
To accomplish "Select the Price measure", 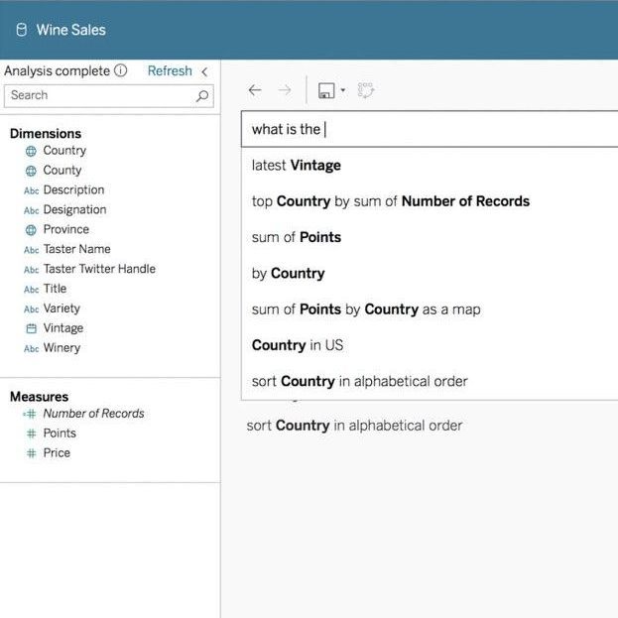I will (57, 453).
